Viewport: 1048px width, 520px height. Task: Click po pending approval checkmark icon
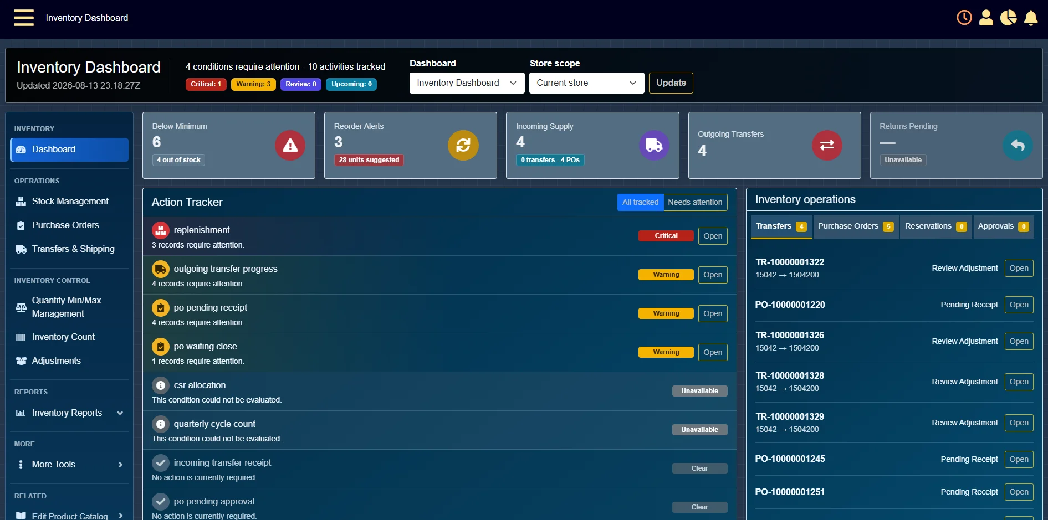click(x=161, y=502)
